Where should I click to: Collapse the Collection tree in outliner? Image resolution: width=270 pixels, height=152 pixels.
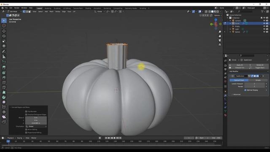[x=227, y=18]
